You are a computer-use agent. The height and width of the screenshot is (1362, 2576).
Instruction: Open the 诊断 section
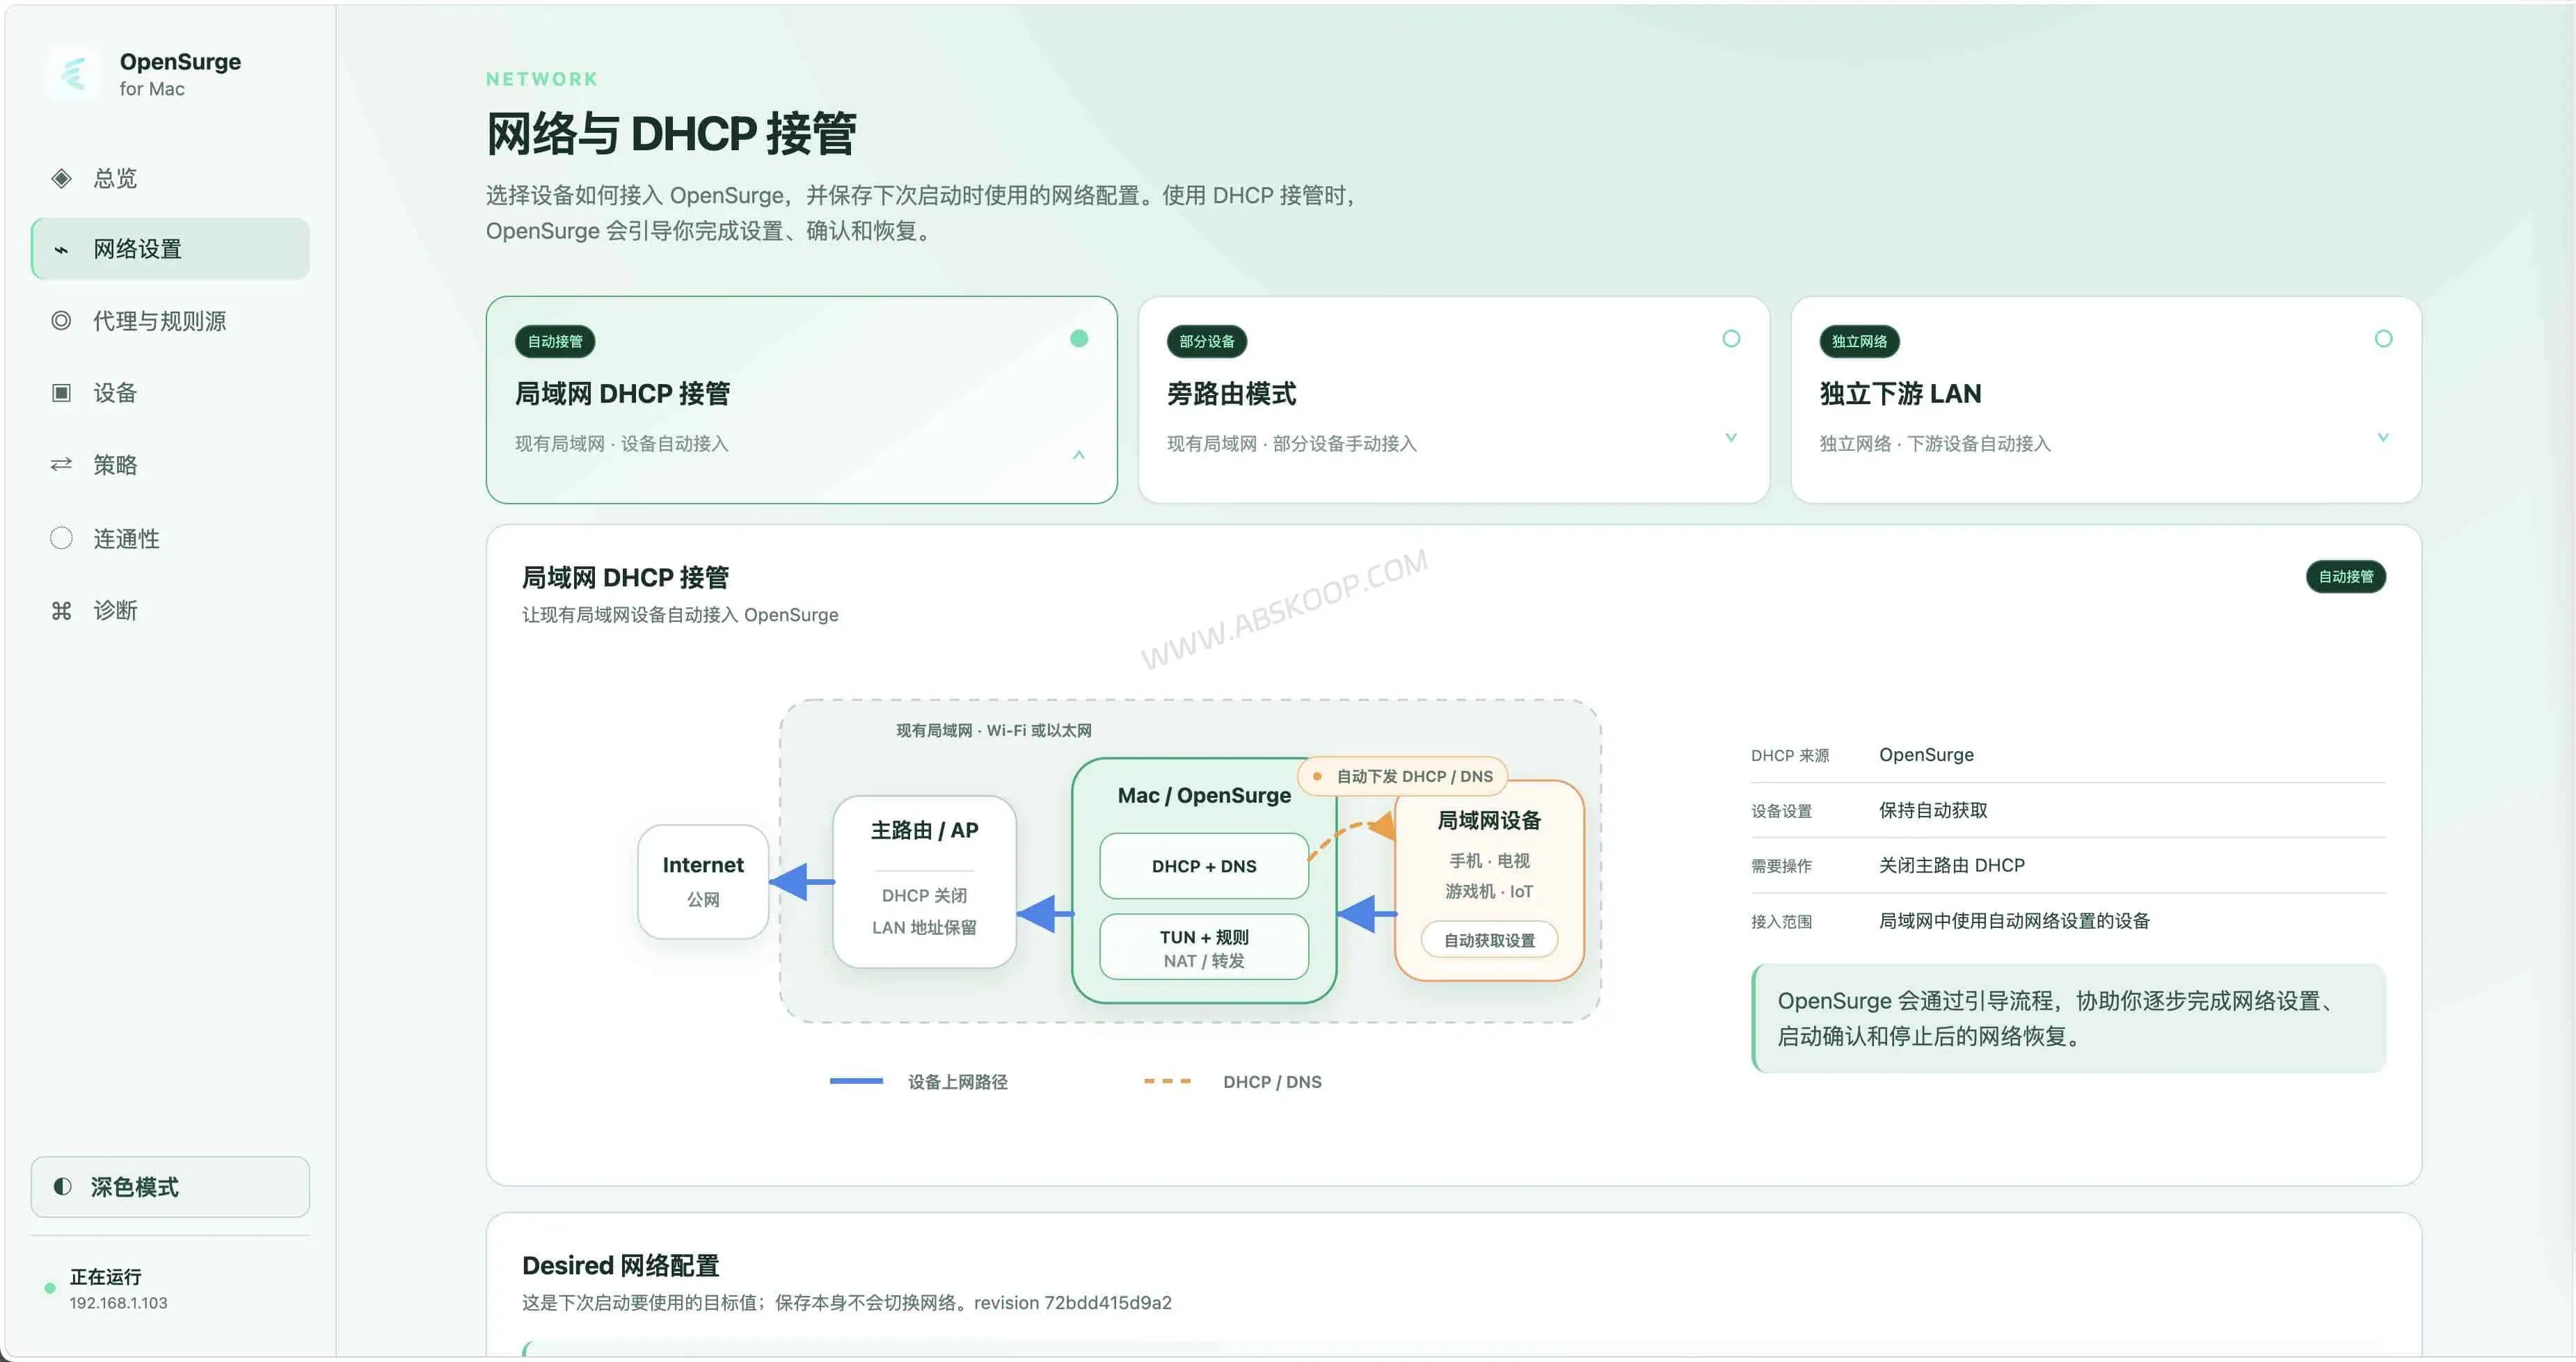pos(170,610)
